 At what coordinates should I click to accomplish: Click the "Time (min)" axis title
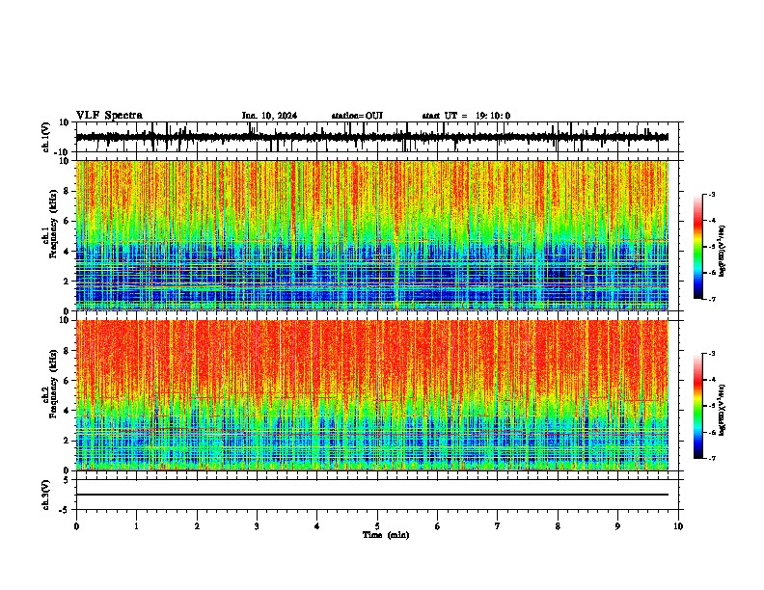point(386,535)
